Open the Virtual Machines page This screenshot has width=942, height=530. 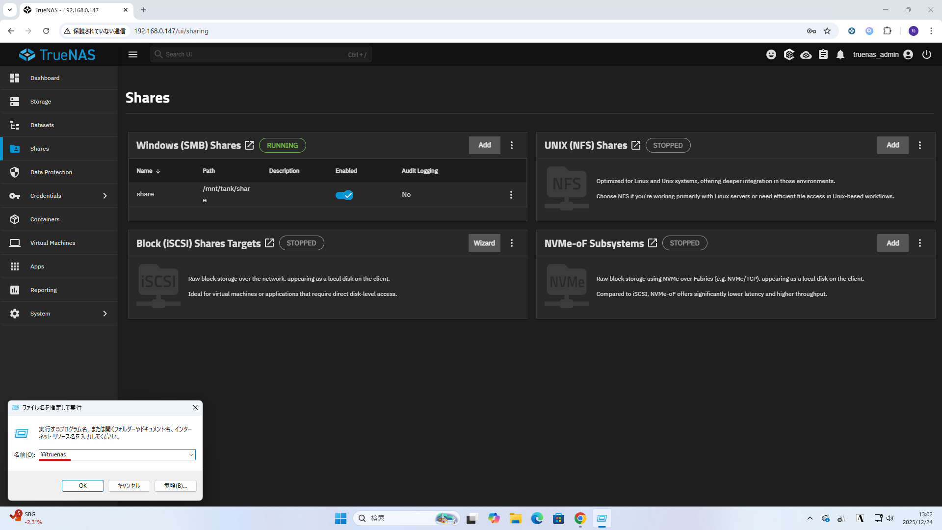coord(52,243)
